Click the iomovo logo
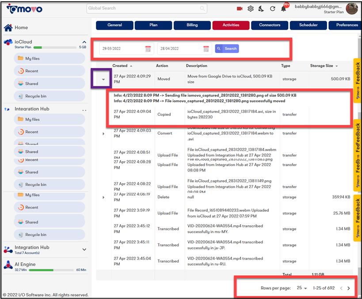 (24, 9)
